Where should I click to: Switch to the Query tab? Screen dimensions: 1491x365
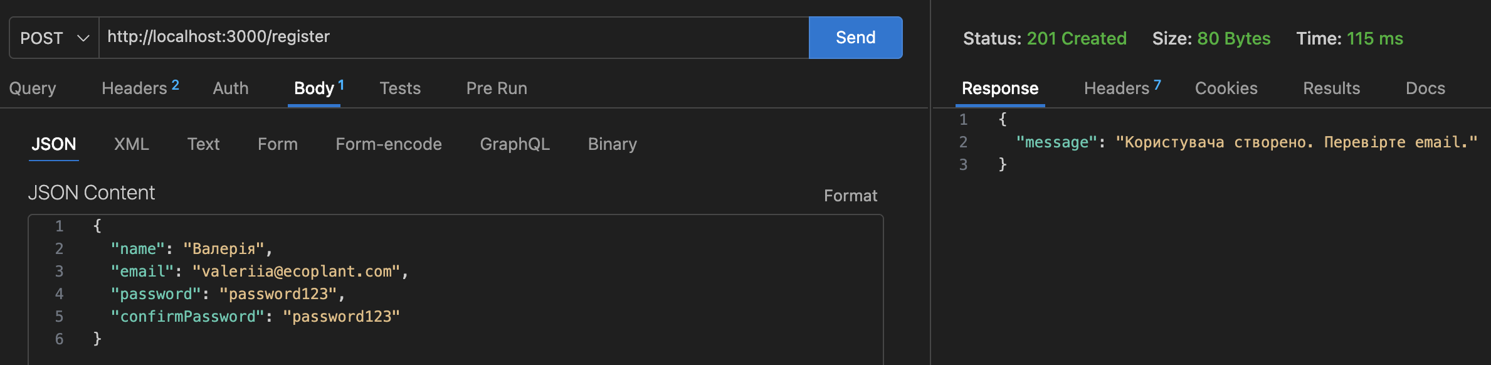33,88
